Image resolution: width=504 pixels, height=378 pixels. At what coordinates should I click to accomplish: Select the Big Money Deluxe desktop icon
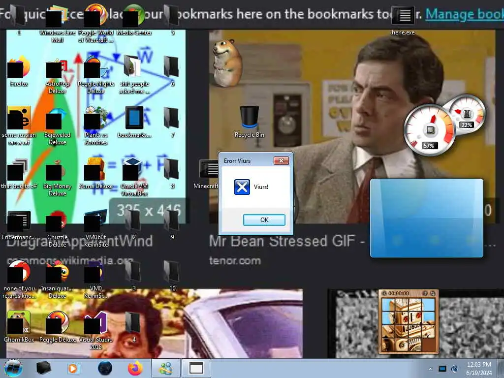[57, 177]
